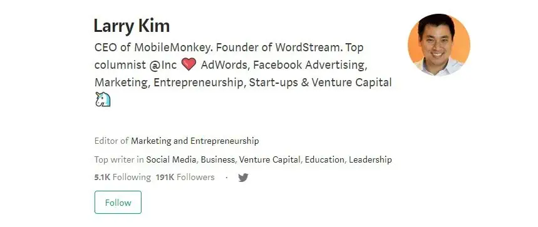Image resolution: width=538 pixels, height=227 pixels.
Task: Visit the Venture Capital topic link
Action: (270, 159)
